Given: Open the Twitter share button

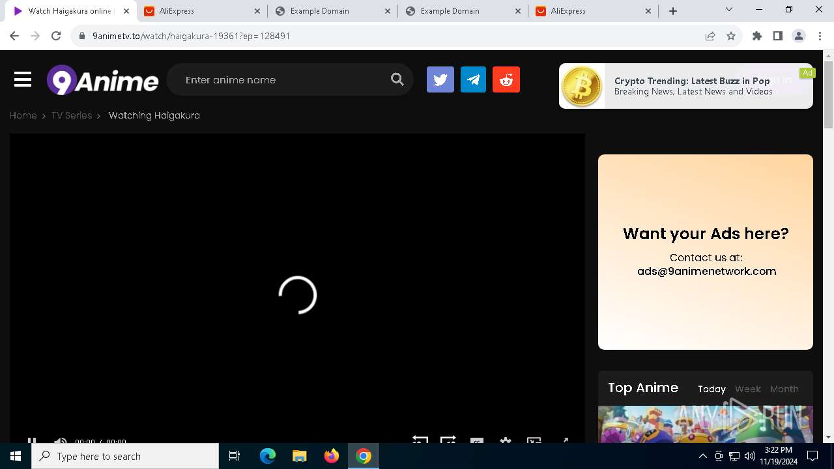Looking at the screenshot, I should [440, 79].
